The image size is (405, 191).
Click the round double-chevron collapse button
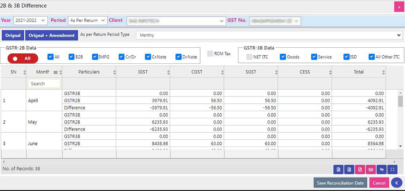coord(397,183)
